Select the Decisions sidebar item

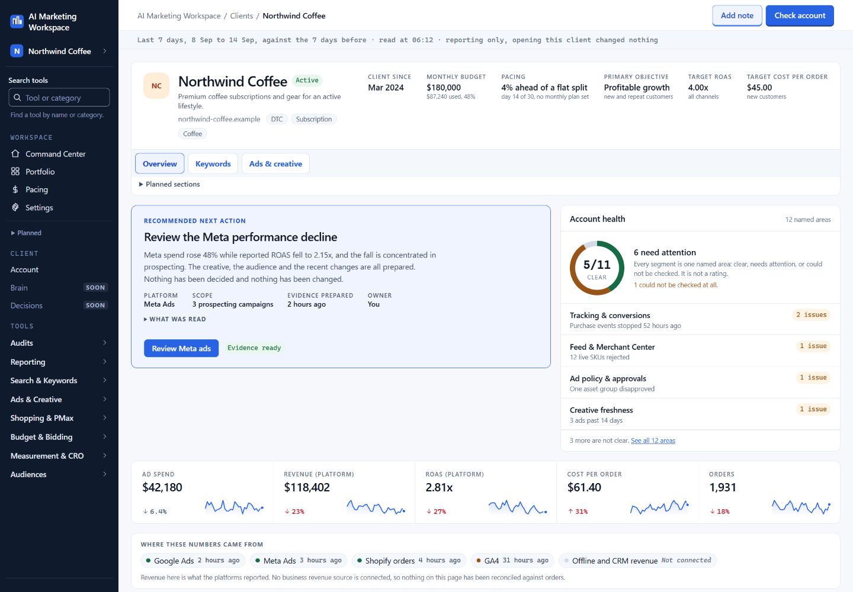click(x=59, y=305)
